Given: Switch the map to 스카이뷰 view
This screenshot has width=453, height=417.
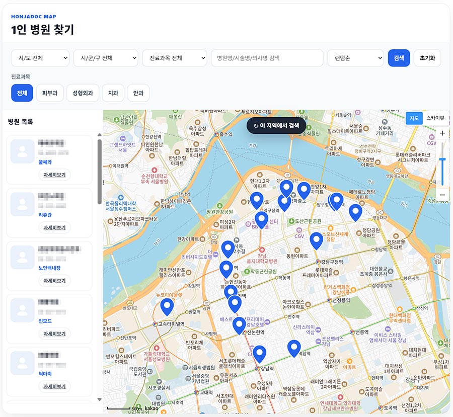Looking at the screenshot, I should [x=435, y=118].
